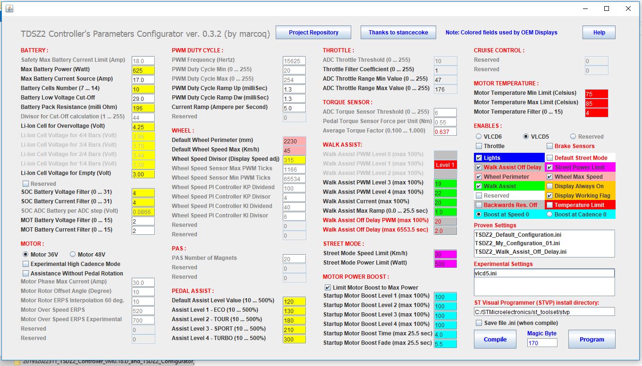This screenshot has width=642, height=366.
Task: Click the Max Battery Power field
Action: point(144,70)
